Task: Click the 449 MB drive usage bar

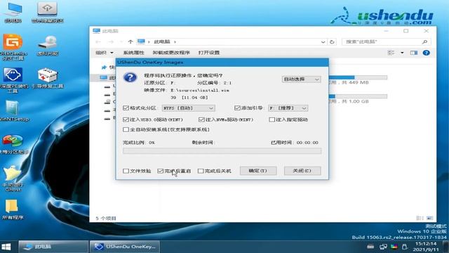Action: tap(358, 77)
